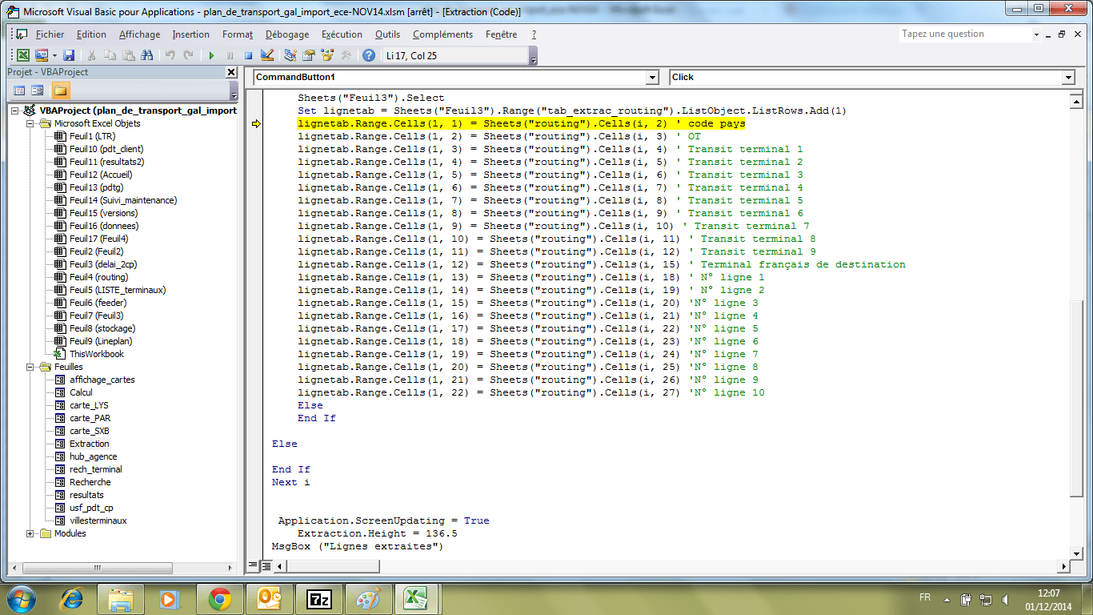
Task: Expand the Modules folder in project tree
Action: [x=30, y=533]
